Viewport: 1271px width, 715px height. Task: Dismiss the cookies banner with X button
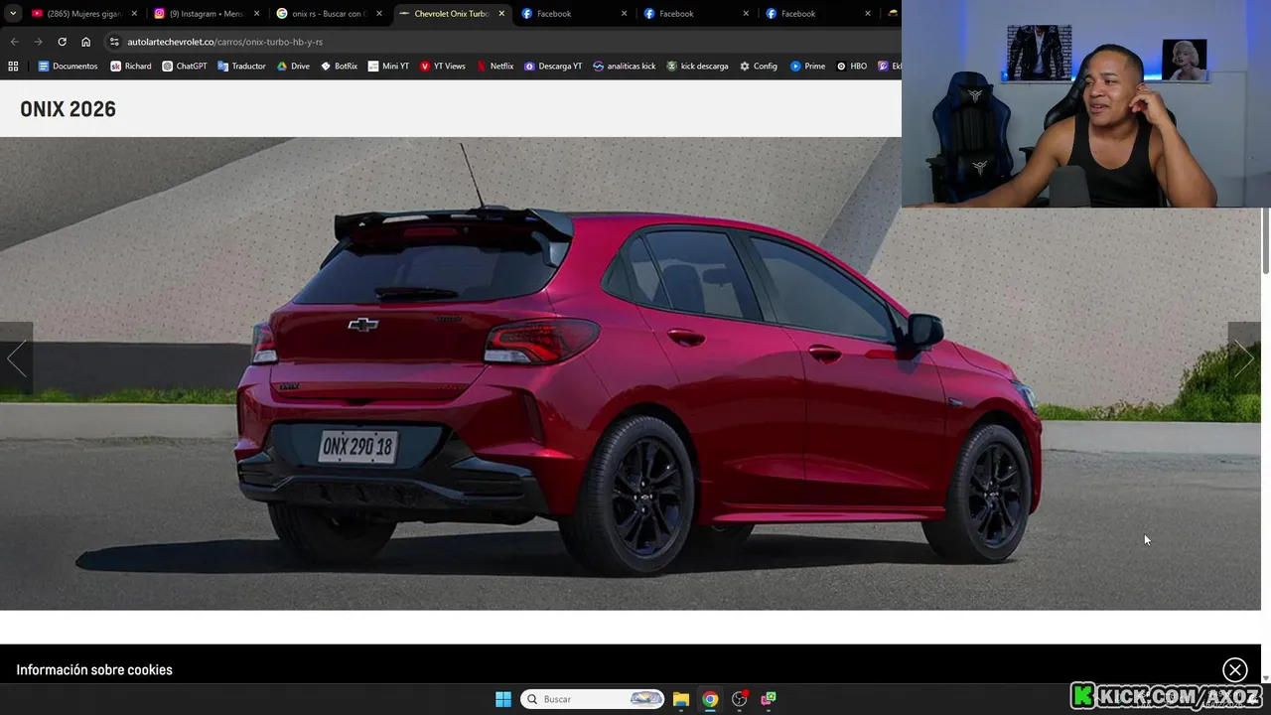[x=1234, y=670]
